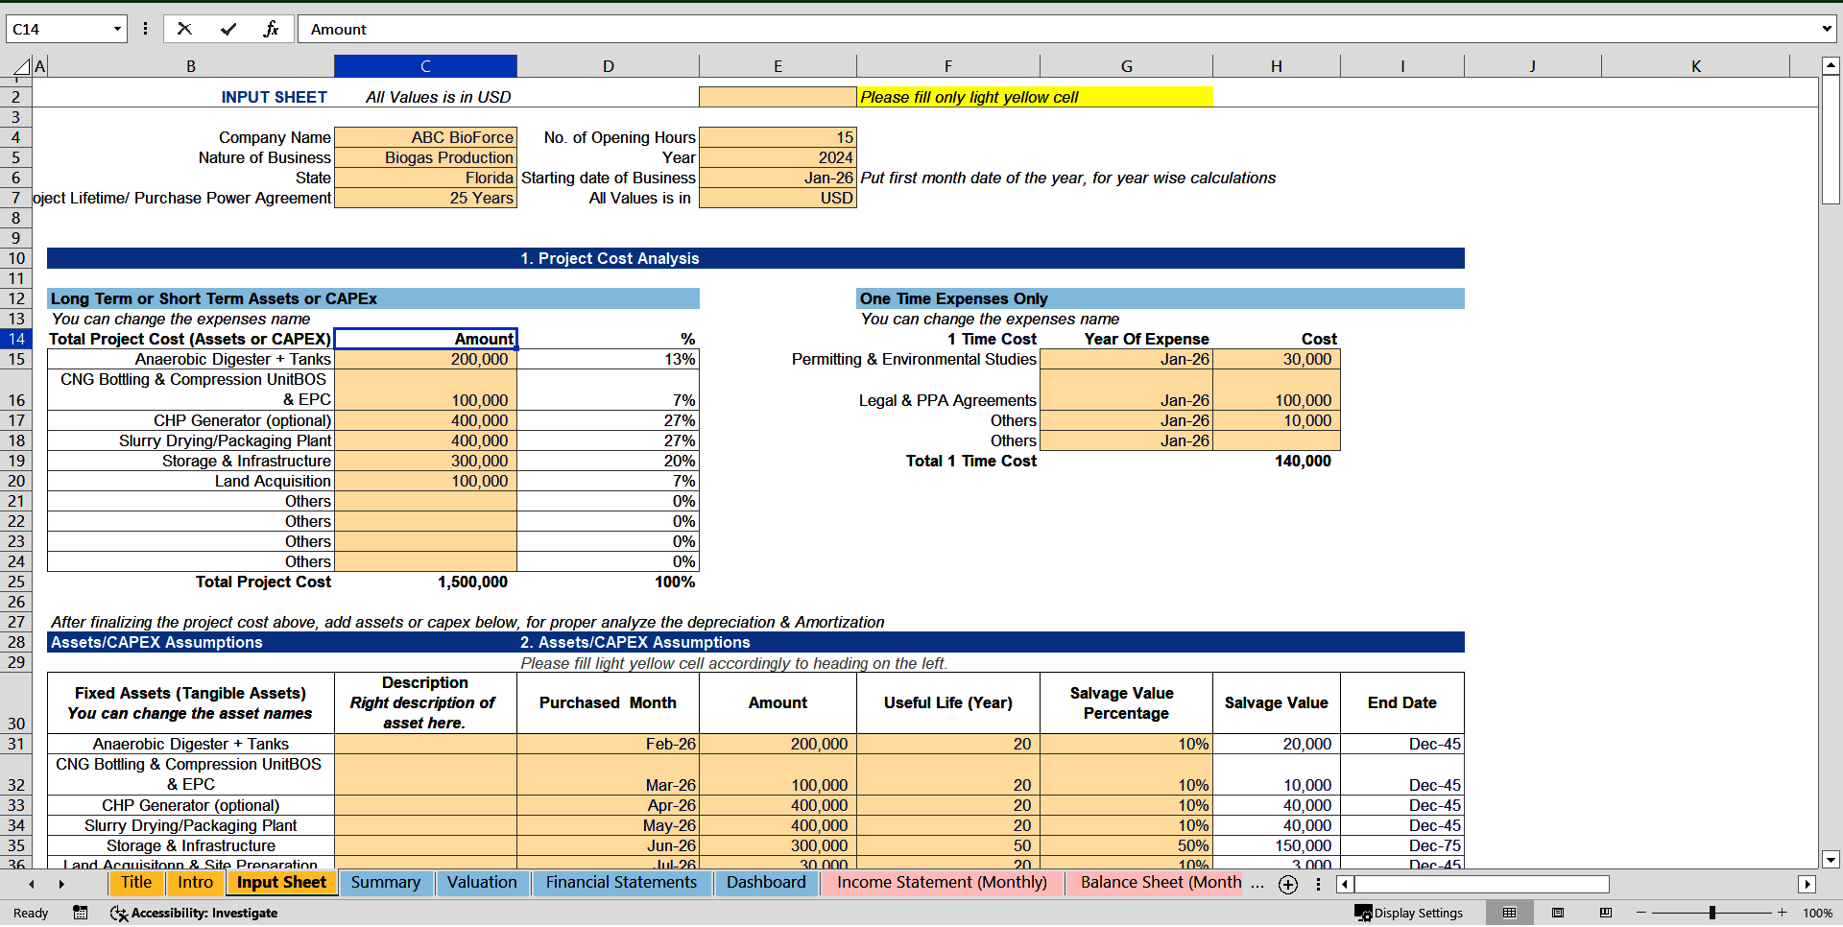The width and height of the screenshot is (1843, 927).
Task: Click the 100% zoom level
Action: [1817, 913]
